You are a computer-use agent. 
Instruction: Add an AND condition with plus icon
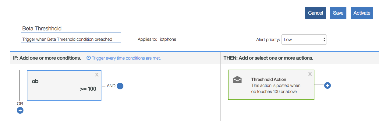click(x=120, y=86)
